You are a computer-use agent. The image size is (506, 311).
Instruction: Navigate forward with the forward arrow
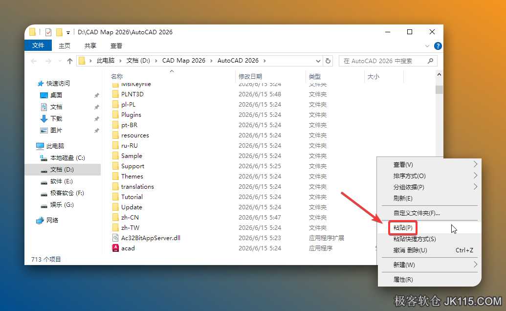click(x=48, y=61)
